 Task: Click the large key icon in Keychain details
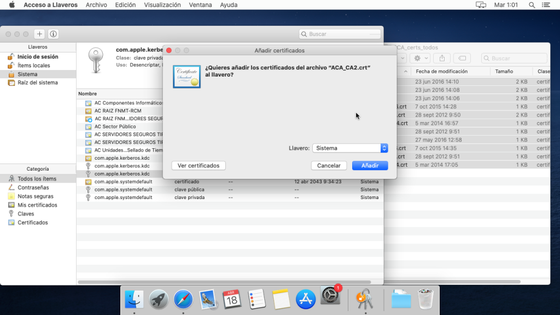pyautogui.click(x=96, y=60)
